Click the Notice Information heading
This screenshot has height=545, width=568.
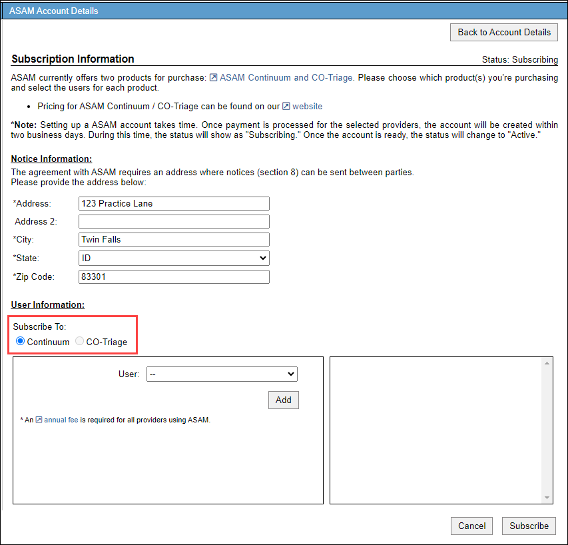pos(51,159)
